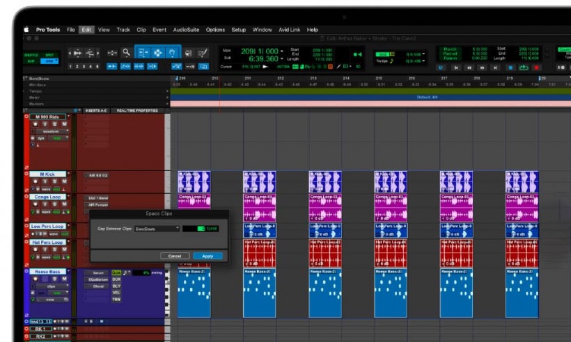Enable Slip edit mode

(x=31, y=61)
